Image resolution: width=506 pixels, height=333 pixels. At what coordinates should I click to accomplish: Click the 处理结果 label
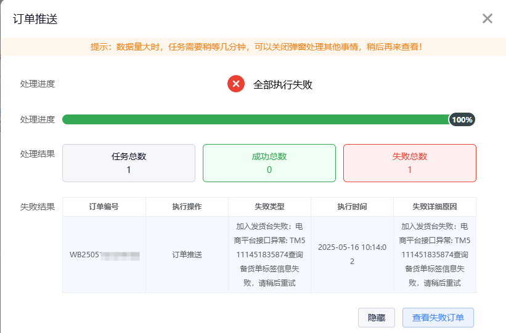38,154
